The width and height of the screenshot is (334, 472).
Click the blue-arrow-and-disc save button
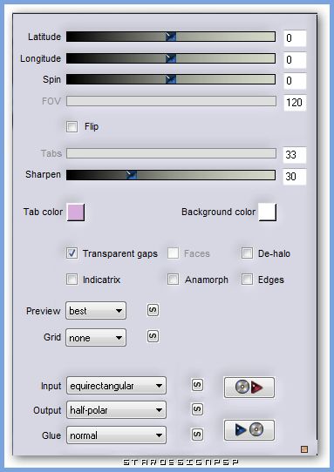pos(249,430)
